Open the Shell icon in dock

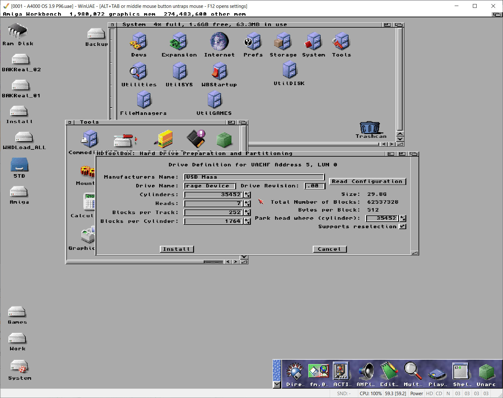click(461, 371)
